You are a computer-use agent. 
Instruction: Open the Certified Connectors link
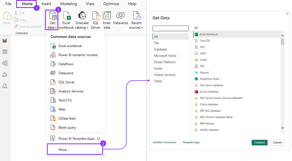point(164,142)
